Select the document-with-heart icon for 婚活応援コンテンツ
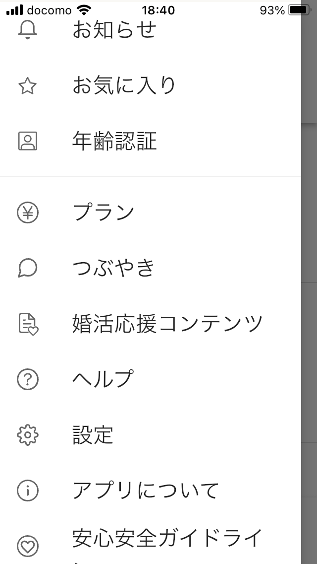Screen dimensions: 317x564 (x=28, y=324)
